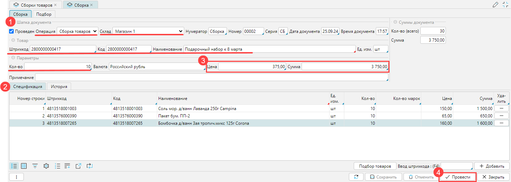
Task: Click the numbered list icon
Action: coord(58,166)
